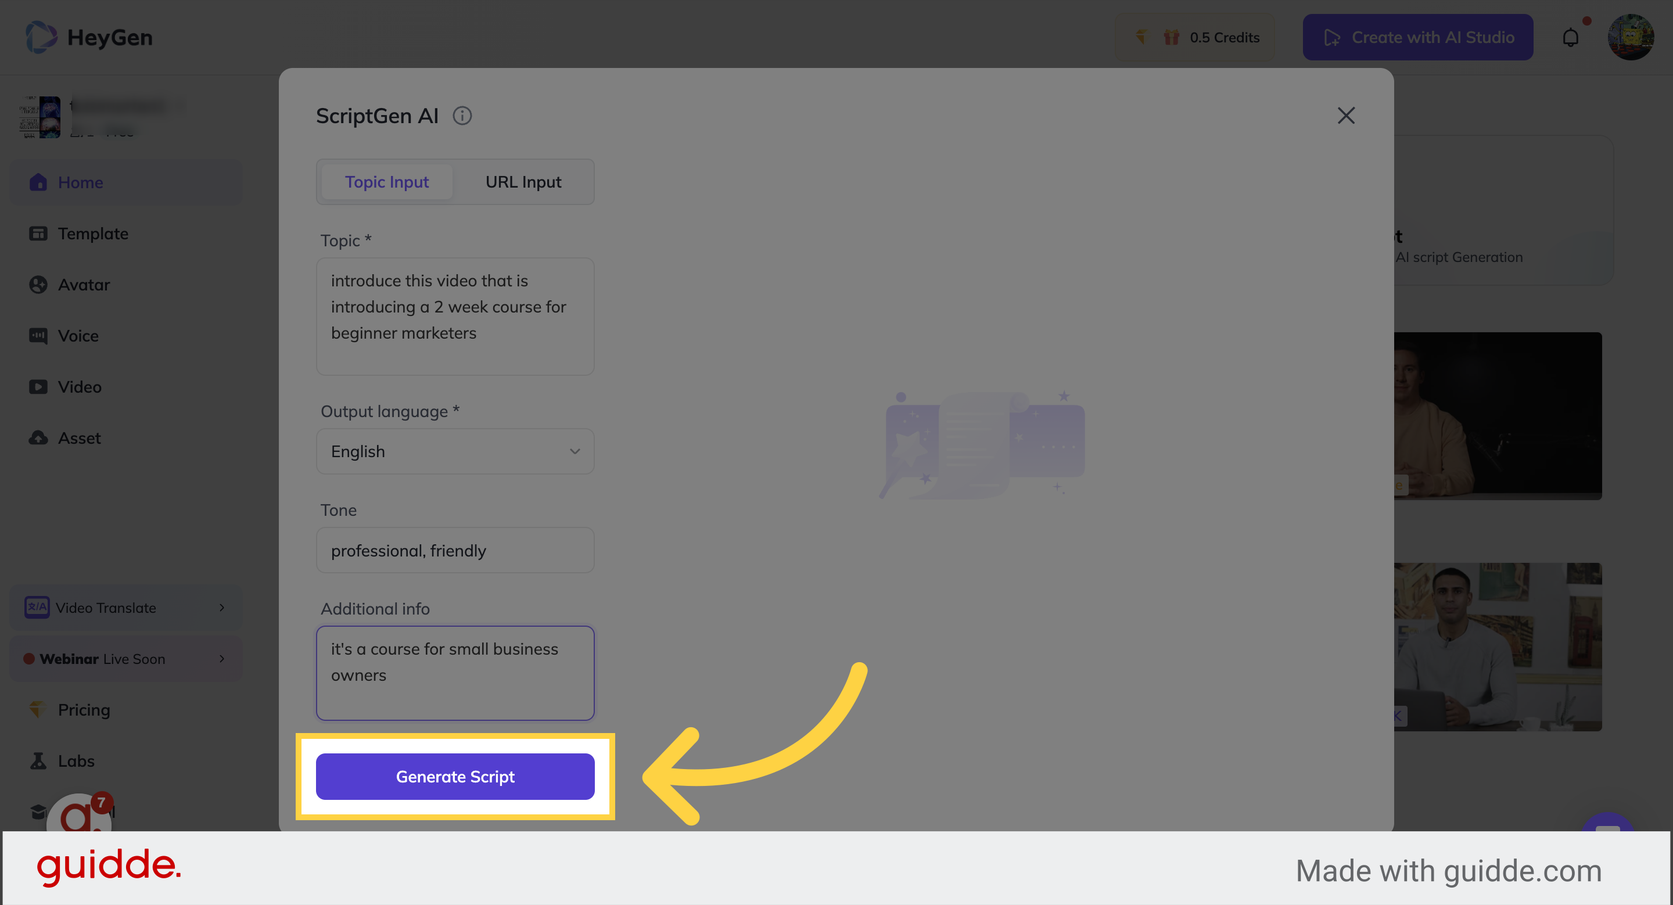Open the user profile avatar
The width and height of the screenshot is (1673, 905).
point(1630,37)
